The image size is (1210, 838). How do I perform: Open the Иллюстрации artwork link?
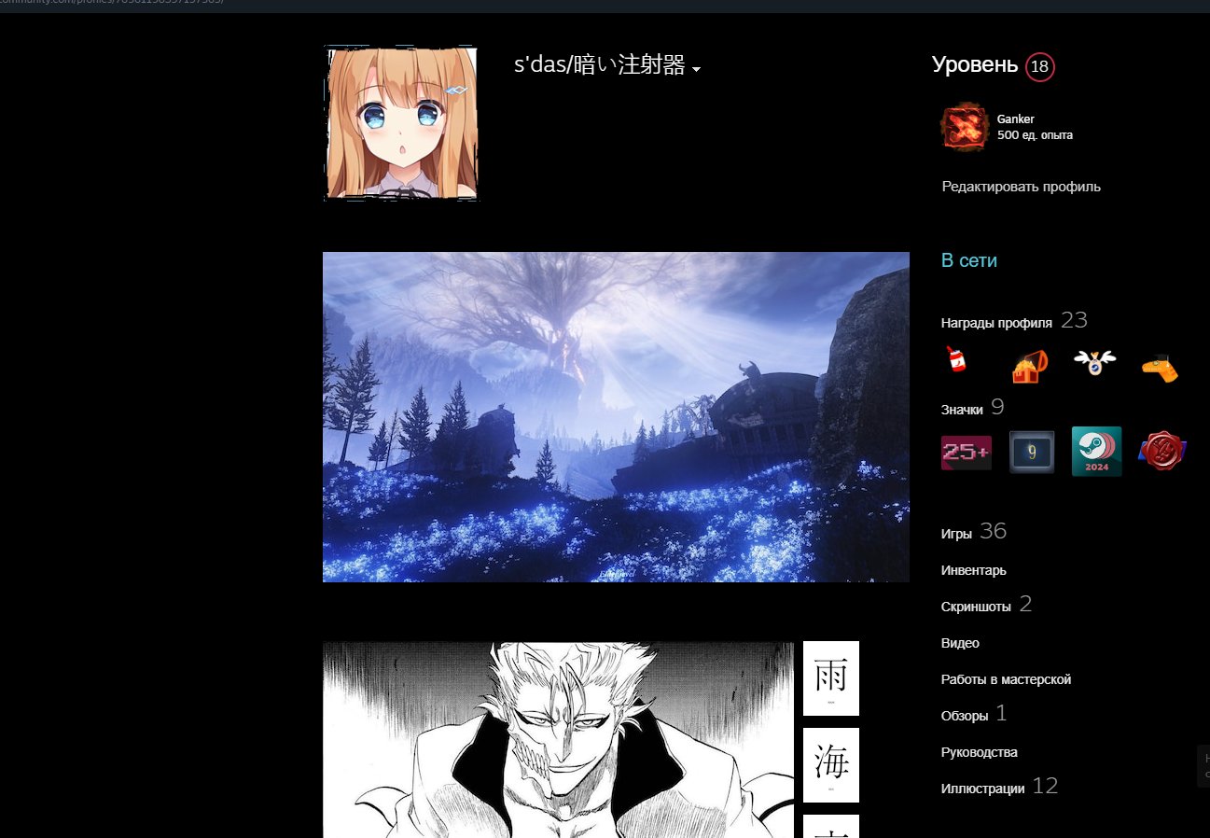tap(982, 789)
